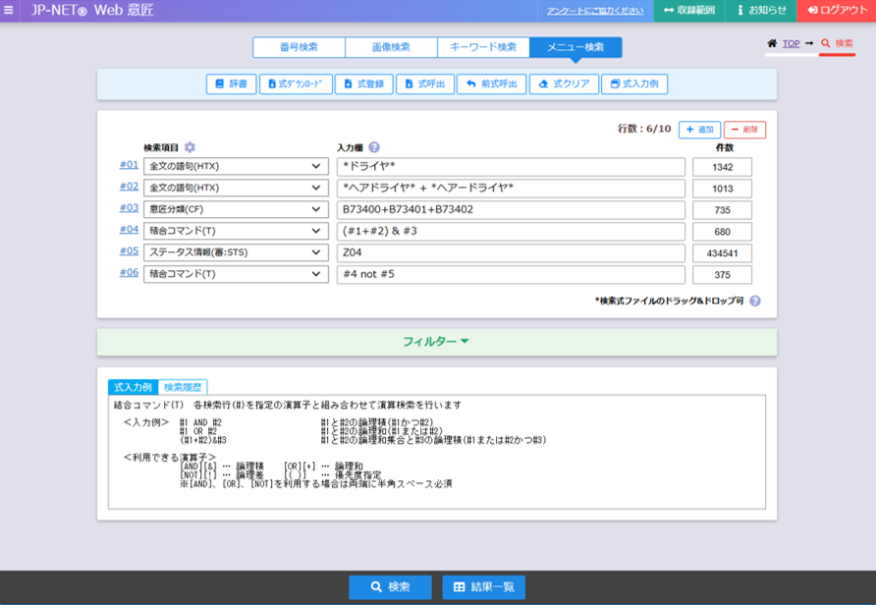Screen dimensions: 876x605
Task: Open the #05 ステータス情報 dropdown
Action: pos(236,252)
